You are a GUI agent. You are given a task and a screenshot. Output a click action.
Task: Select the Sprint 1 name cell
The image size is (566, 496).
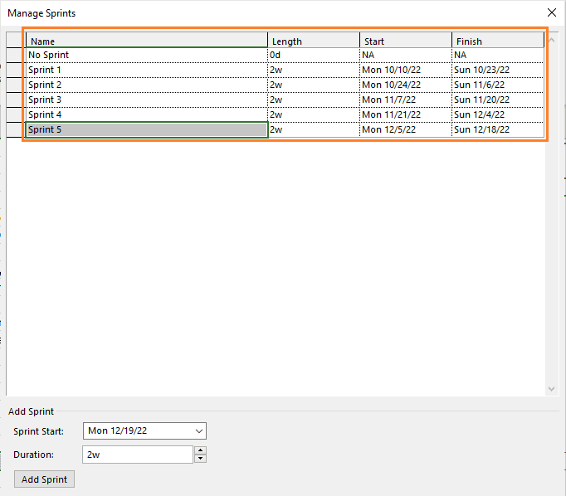click(x=147, y=70)
